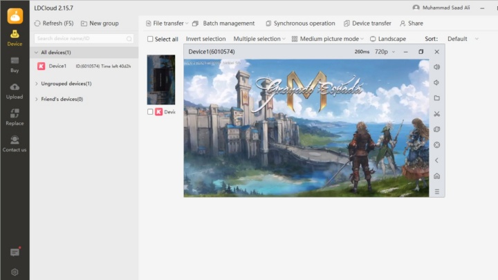Click the Granado Espada game screen
Image resolution: width=498 pixels, height=280 pixels.
pos(306,128)
